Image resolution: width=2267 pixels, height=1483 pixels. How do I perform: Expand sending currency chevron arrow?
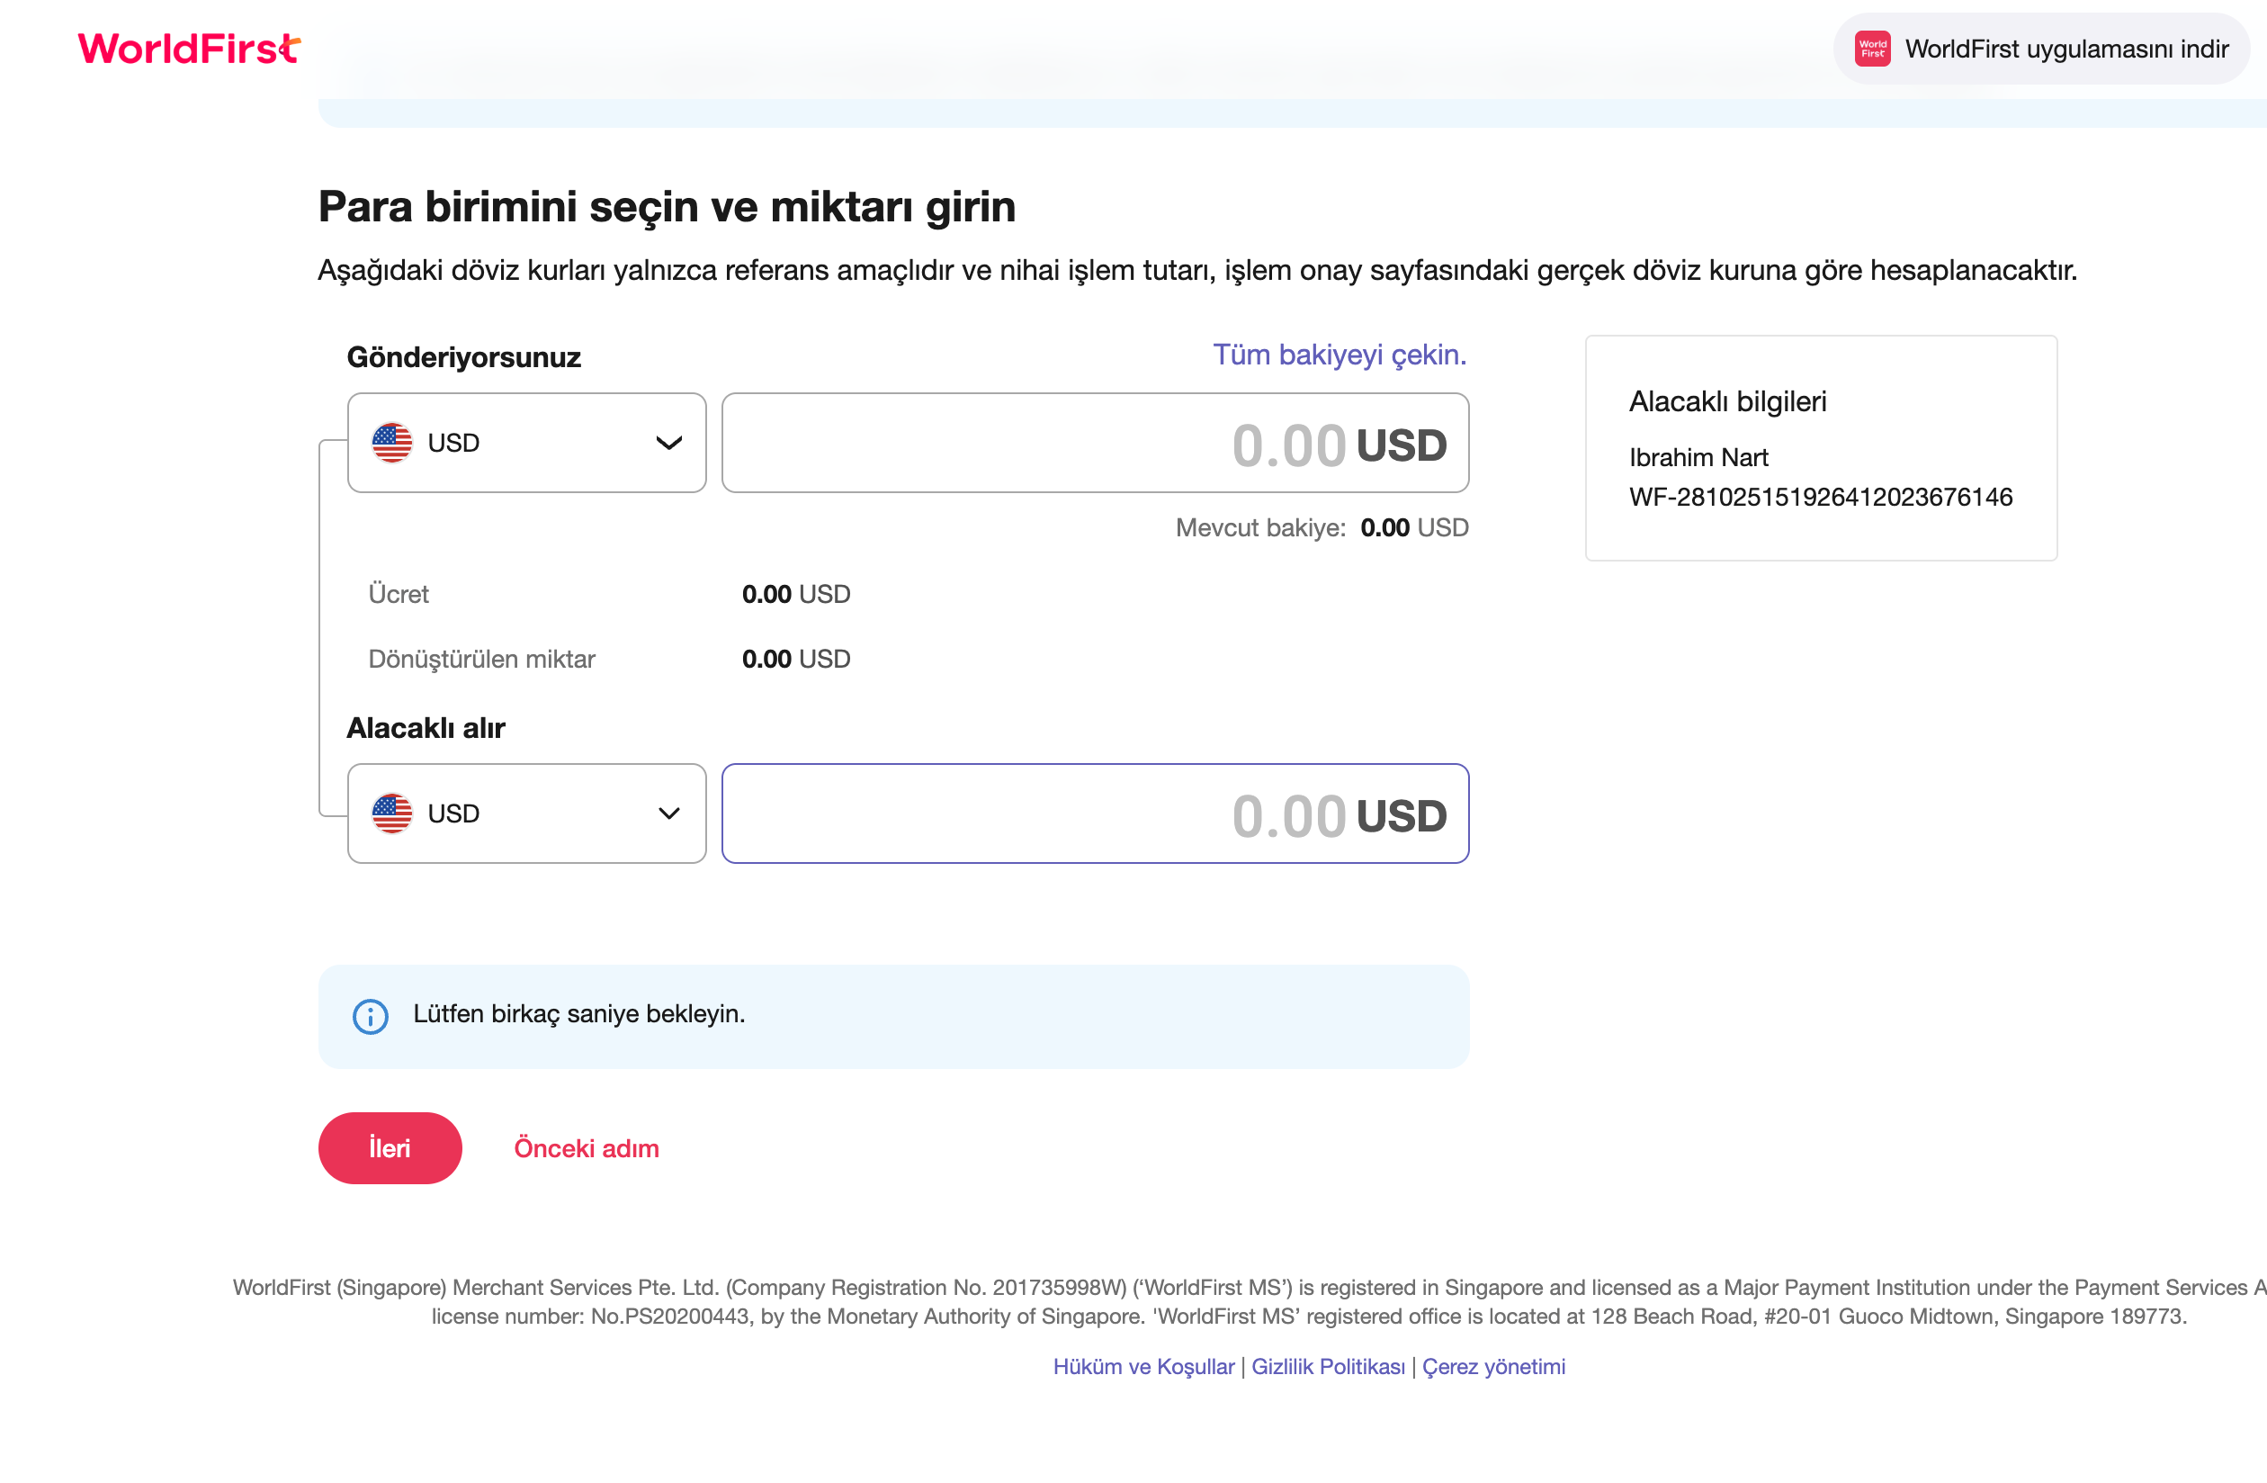[668, 443]
